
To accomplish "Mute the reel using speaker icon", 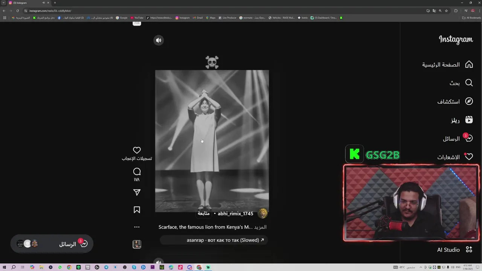I will (x=159, y=40).
